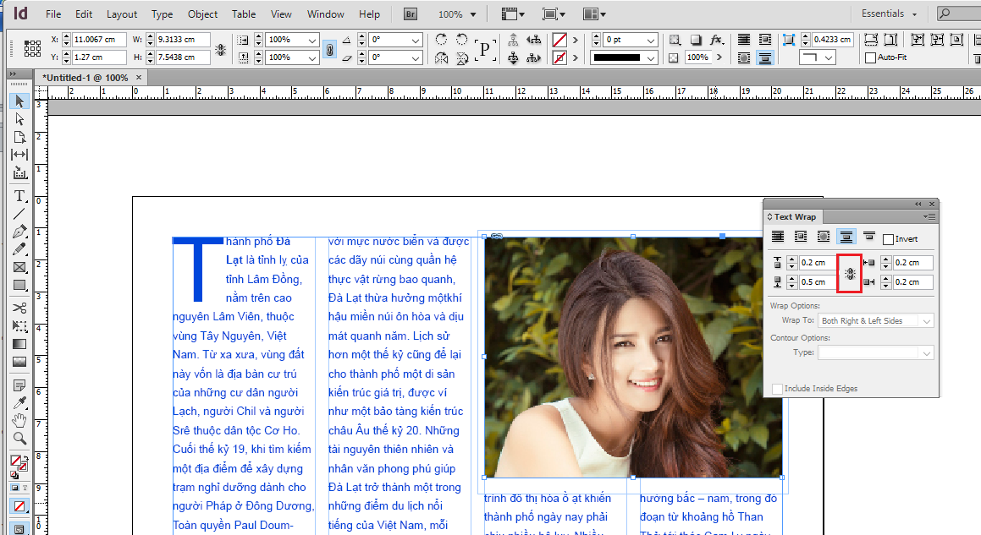This screenshot has width=981, height=535.
Task: Open the Type menu
Action: (x=163, y=14)
